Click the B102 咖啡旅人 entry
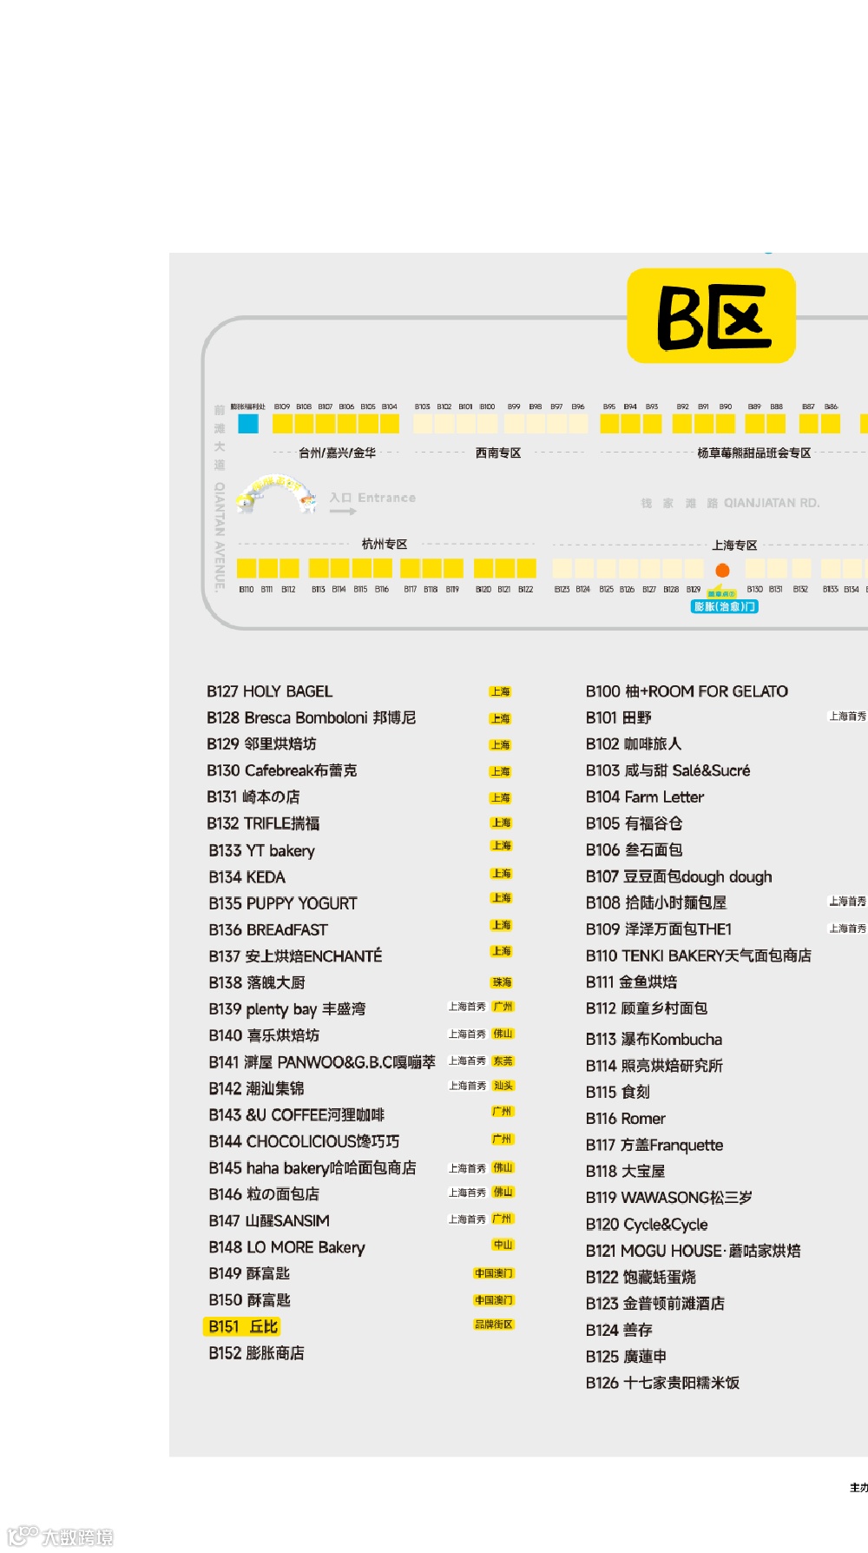This screenshot has width=868, height=1553. 634,743
